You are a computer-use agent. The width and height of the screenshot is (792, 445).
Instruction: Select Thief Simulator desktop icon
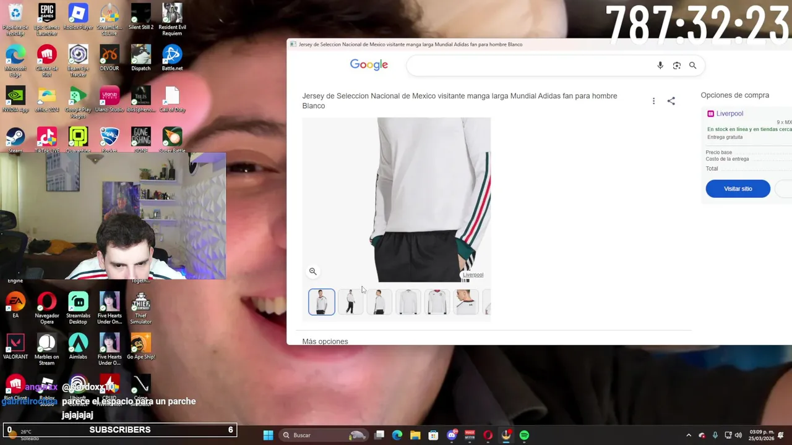point(141,308)
